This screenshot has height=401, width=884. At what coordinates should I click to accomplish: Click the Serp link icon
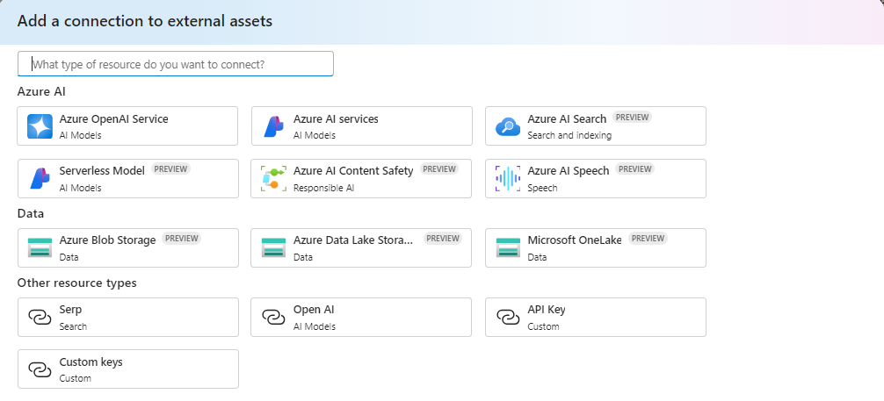40,317
